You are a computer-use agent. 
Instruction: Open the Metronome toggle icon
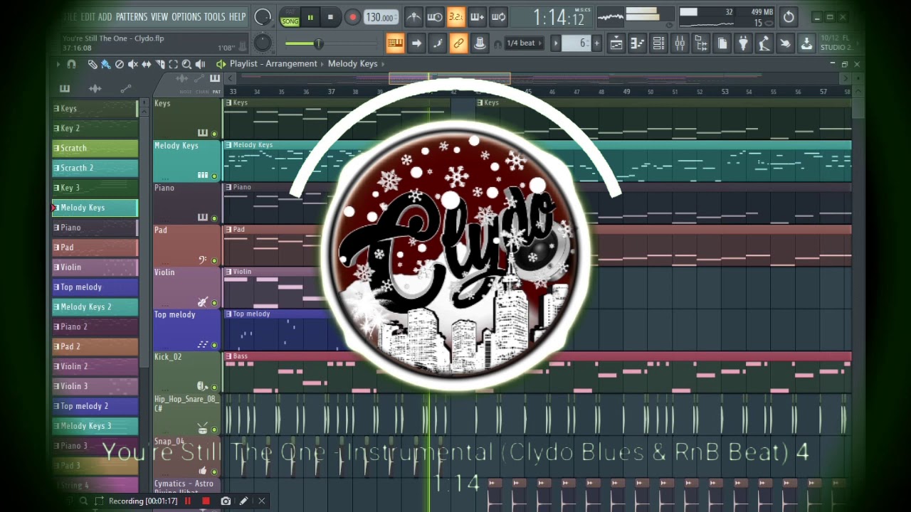point(414,17)
